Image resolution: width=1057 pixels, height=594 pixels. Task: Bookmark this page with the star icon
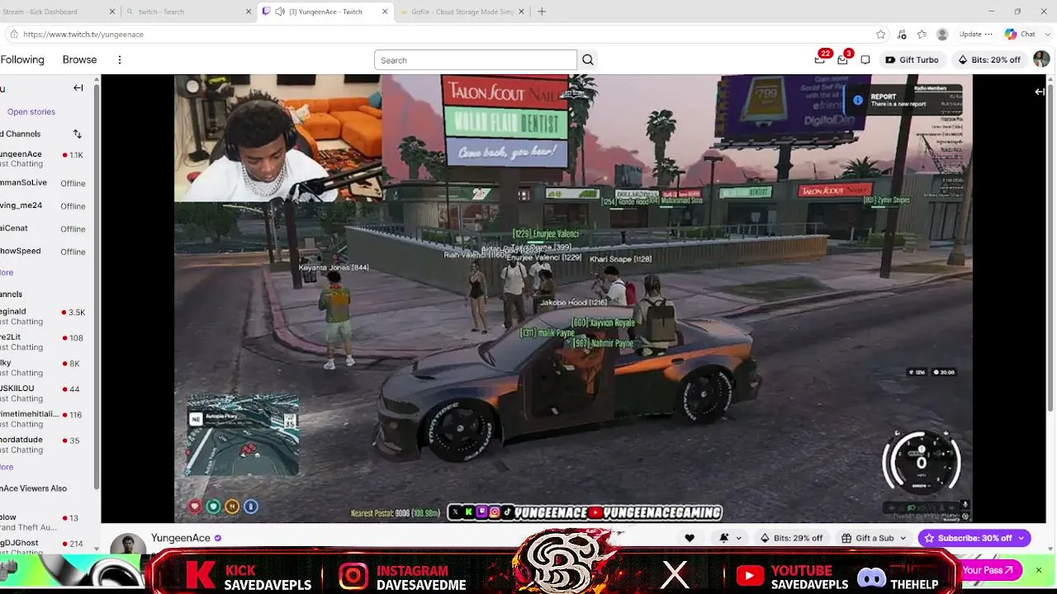881,35
